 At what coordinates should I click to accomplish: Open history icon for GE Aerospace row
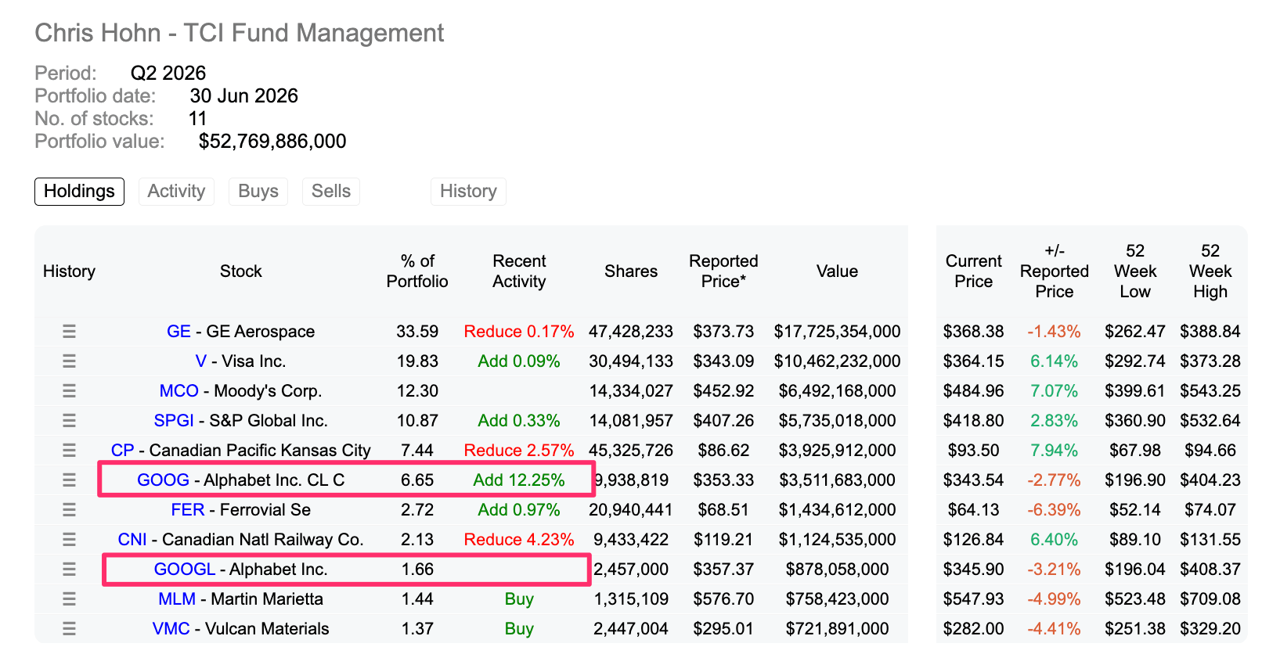[x=69, y=332]
